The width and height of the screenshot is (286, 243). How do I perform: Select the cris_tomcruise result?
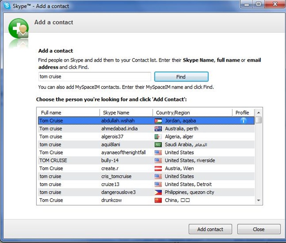146,176
